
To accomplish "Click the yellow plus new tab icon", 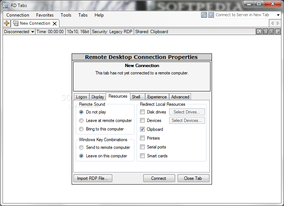I will (x=7, y=23).
